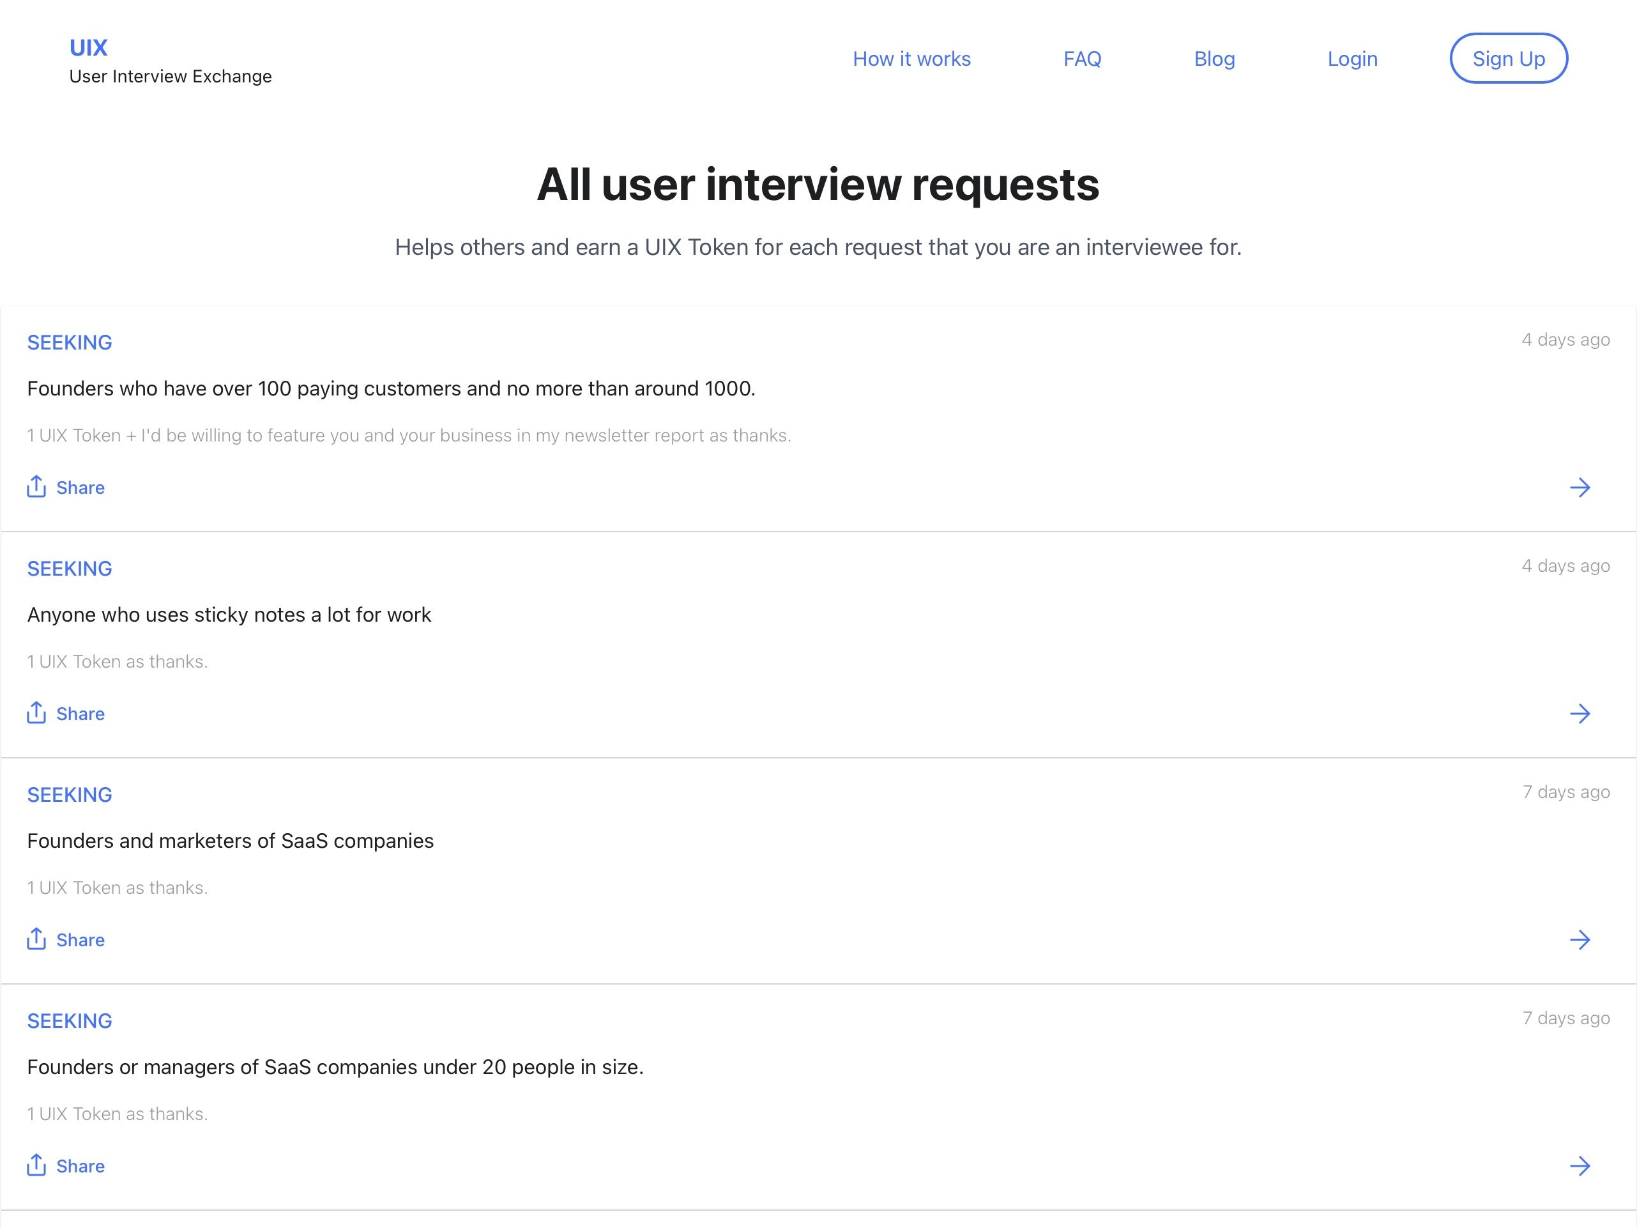Select 'Founders and marketers of SaaS companies' title

[230, 841]
